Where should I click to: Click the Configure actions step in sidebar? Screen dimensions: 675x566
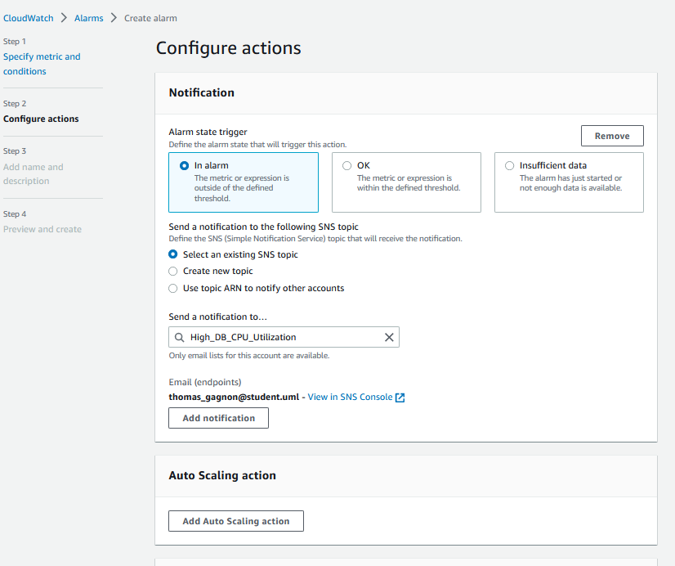click(x=41, y=119)
